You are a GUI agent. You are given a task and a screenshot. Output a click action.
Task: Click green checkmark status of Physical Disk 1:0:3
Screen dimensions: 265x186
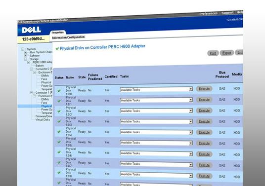pyautogui.click(x=59, y=121)
